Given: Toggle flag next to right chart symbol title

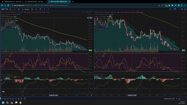Looking at the screenshot, I should [x=118, y=12].
